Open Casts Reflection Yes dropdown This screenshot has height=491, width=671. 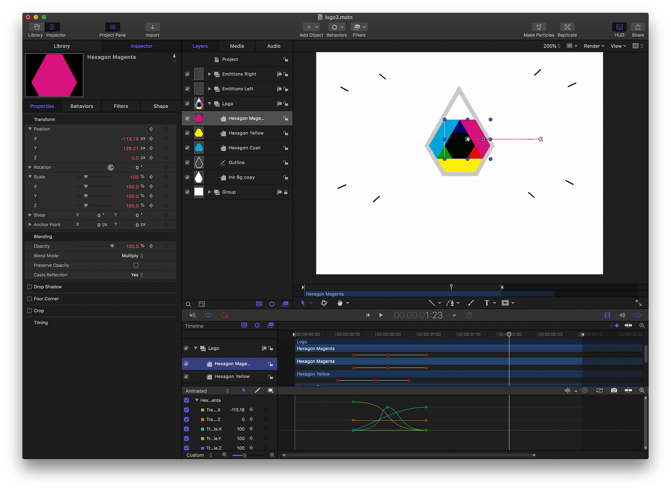point(137,275)
